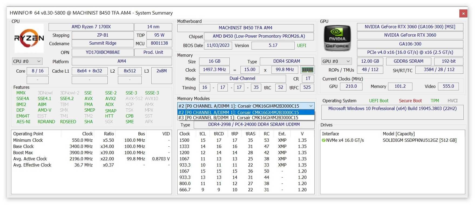Image resolution: width=475 pixels, height=205 pixels.
Task: Click the 666.7 memory timing row
Action: point(246,190)
